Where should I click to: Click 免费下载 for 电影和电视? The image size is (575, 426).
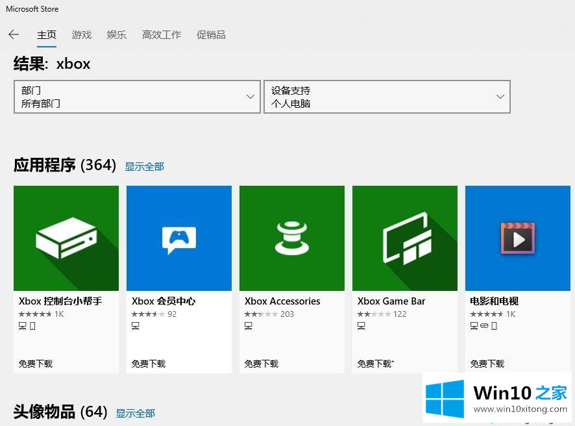(487, 364)
